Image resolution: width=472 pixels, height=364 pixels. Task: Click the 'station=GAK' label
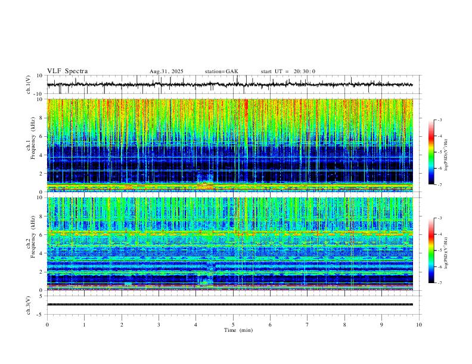point(221,71)
